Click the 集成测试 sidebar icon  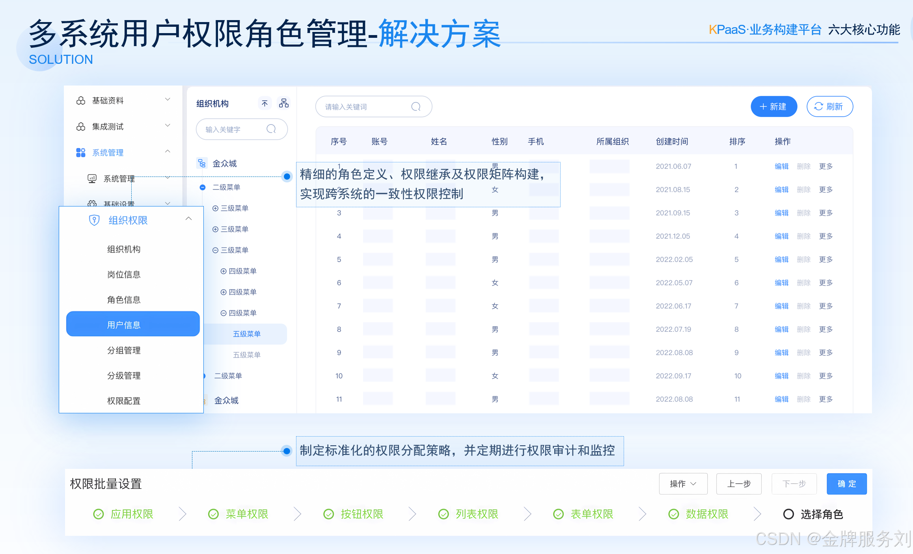coord(81,127)
